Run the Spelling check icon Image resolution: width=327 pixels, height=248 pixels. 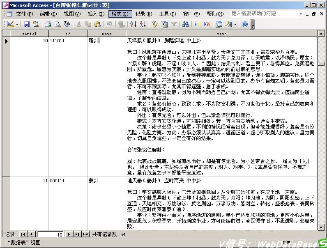(67, 24)
